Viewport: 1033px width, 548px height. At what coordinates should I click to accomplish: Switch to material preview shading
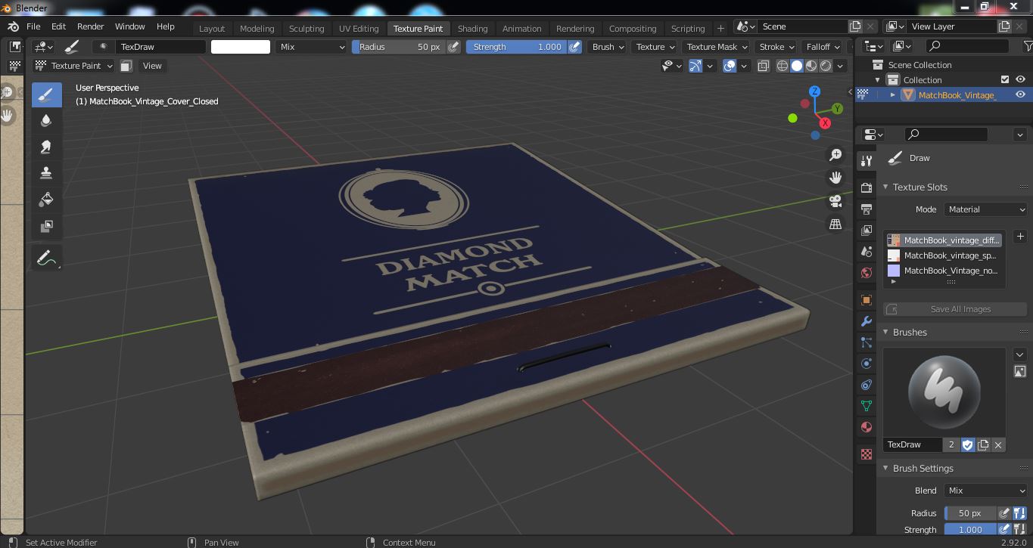pos(811,66)
